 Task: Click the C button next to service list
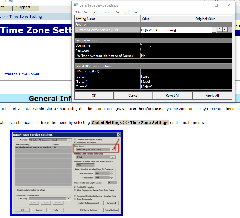225,29
